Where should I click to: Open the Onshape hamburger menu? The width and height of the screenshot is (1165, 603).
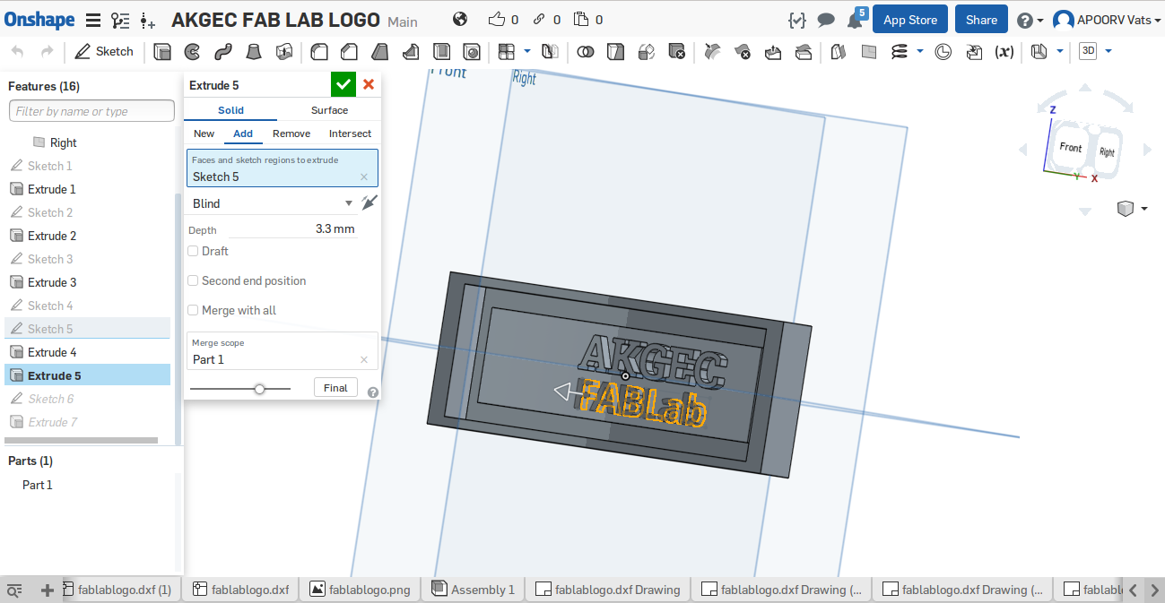[93, 20]
